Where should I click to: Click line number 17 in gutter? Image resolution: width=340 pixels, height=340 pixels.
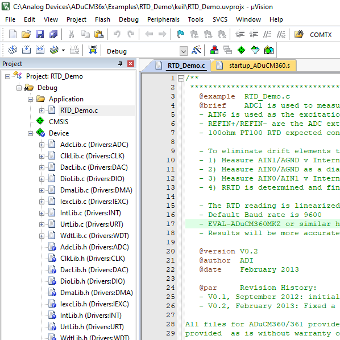click(x=171, y=224)
